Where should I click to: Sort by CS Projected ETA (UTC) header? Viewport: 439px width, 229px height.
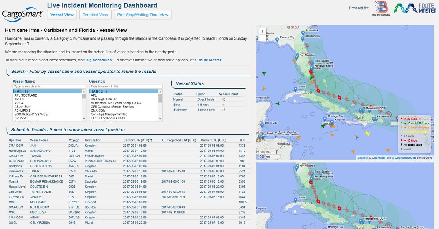coord(179,140)
